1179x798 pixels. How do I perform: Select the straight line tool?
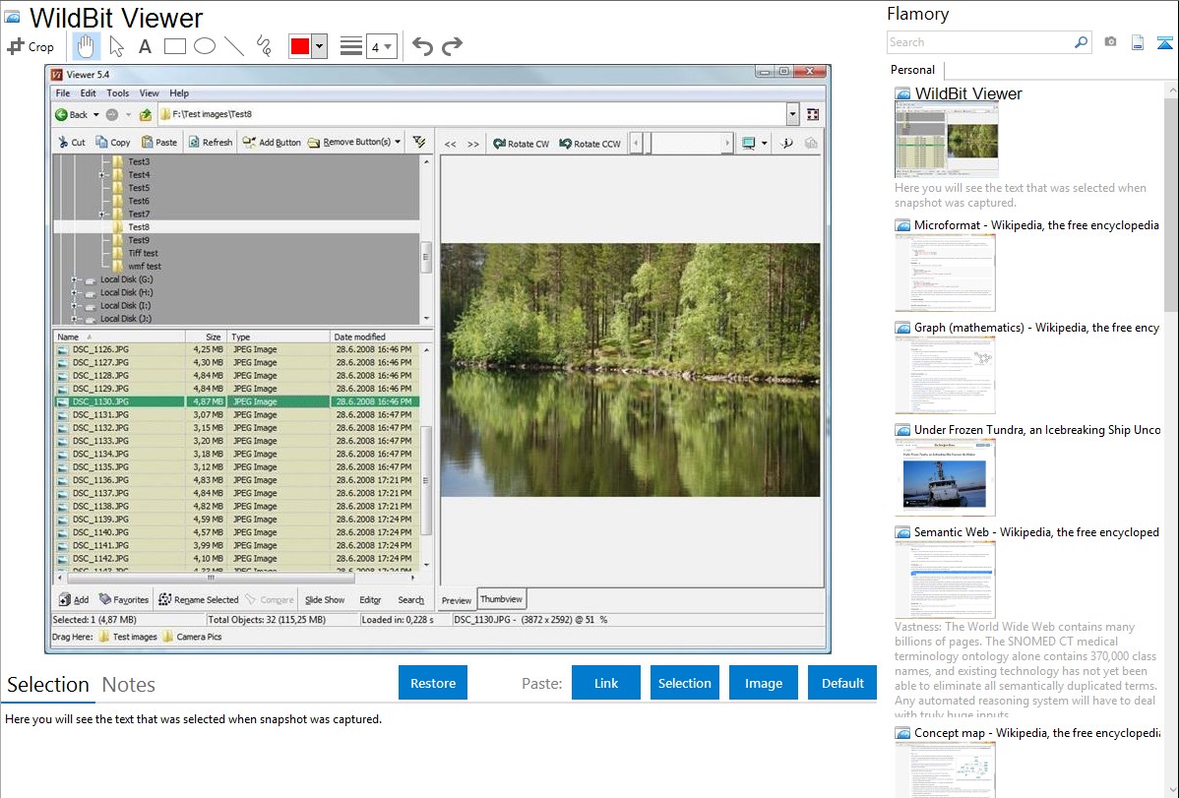pyautogui.click(x=234, y=46)
